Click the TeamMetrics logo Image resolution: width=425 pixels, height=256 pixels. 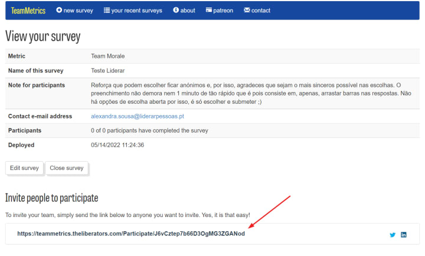pyautogui.click(x=28, y=11)
